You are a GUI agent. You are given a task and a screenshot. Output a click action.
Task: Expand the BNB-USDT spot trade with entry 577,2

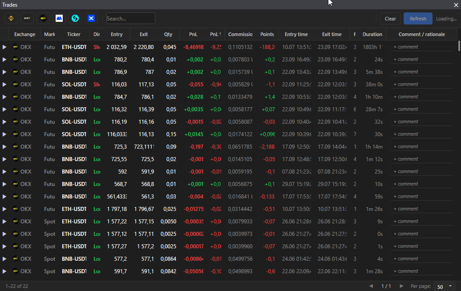coord(4,259)
